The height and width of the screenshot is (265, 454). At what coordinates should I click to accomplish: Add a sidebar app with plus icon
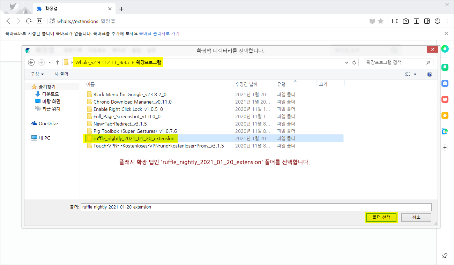point(445,147)
